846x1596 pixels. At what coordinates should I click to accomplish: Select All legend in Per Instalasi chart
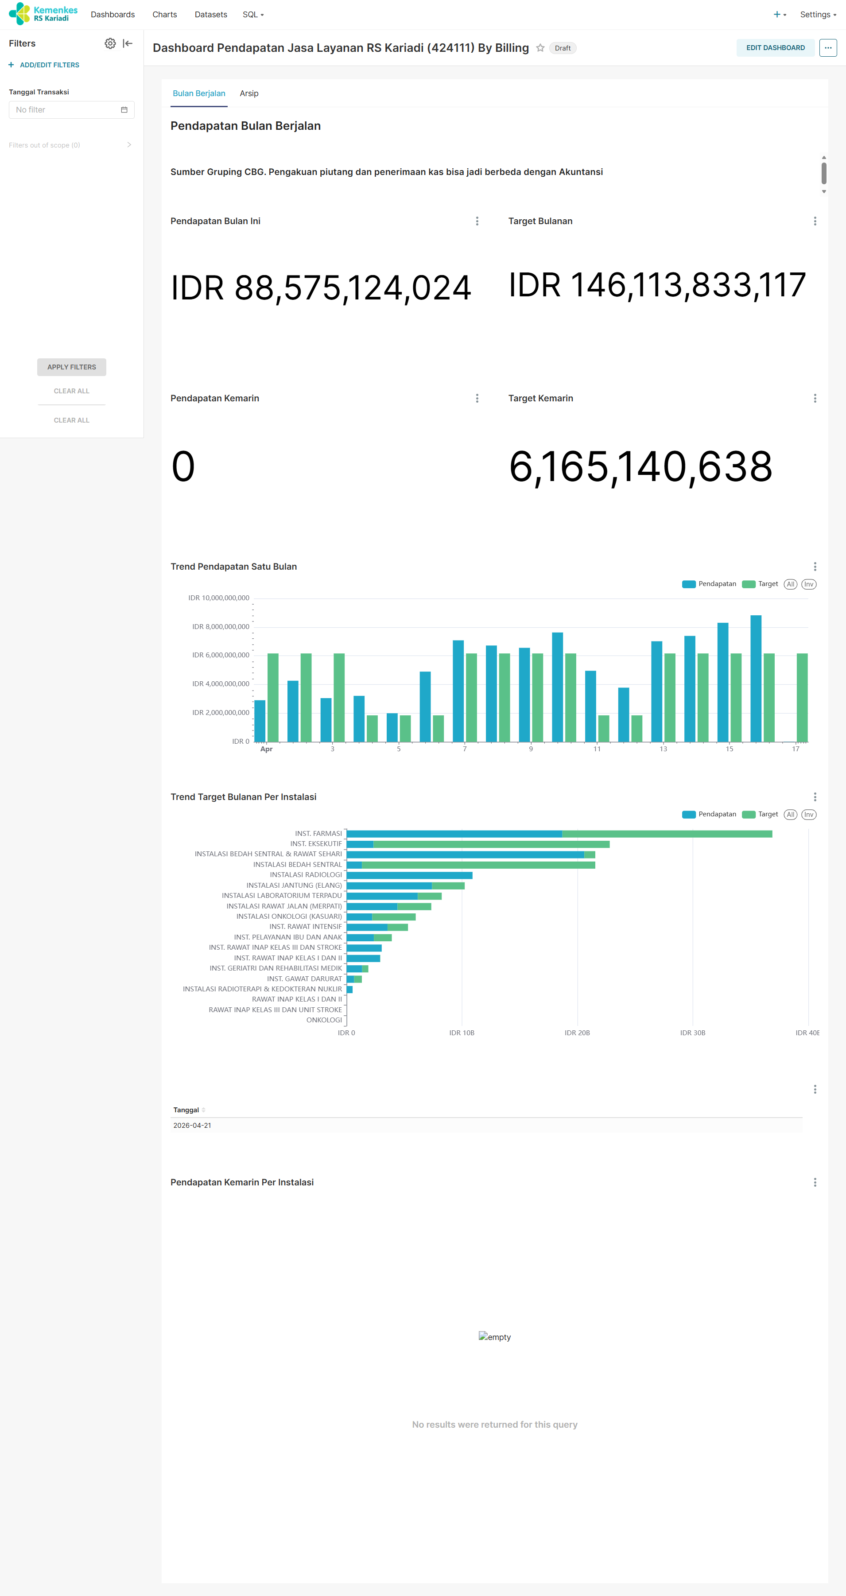click(x=790, y=815)
